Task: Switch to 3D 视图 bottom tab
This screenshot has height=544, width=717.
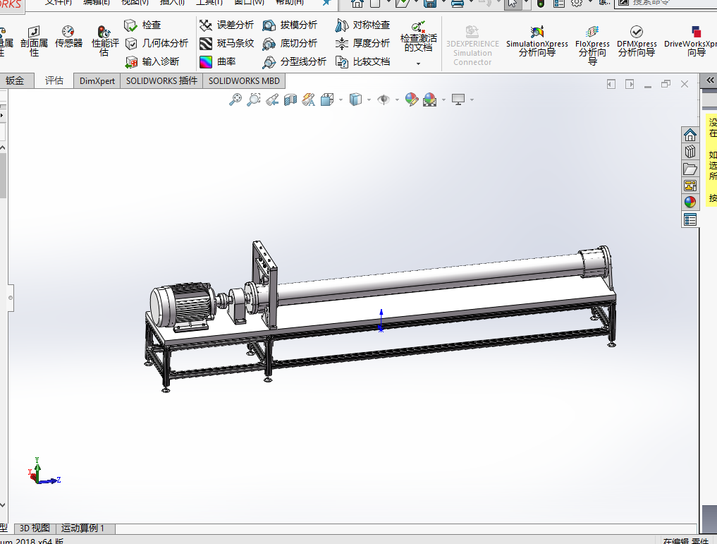Action: (x=35, y=528)
